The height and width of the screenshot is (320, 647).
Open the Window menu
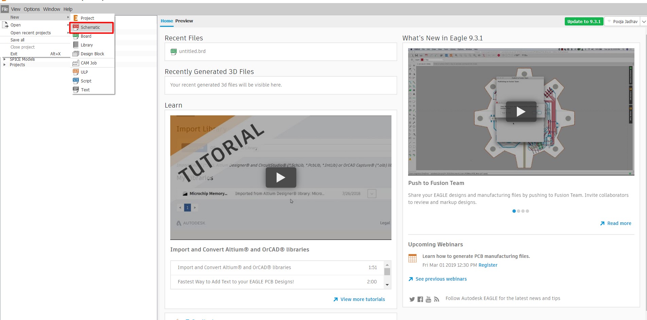52,9
